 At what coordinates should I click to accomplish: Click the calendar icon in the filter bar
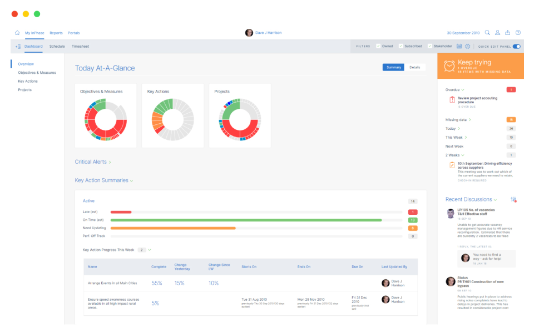(459, 46)
